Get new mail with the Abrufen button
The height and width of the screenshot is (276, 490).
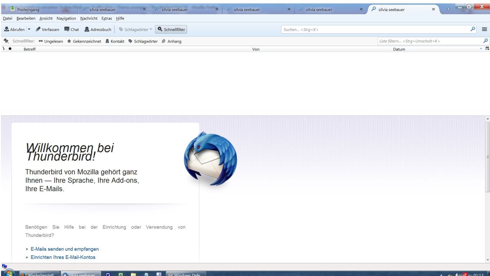point(15,29)
